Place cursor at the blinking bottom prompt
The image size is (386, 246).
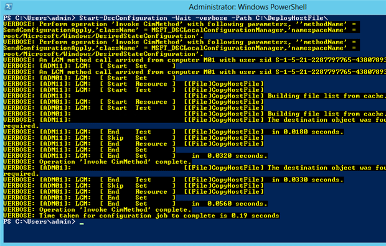pos(82,222)
